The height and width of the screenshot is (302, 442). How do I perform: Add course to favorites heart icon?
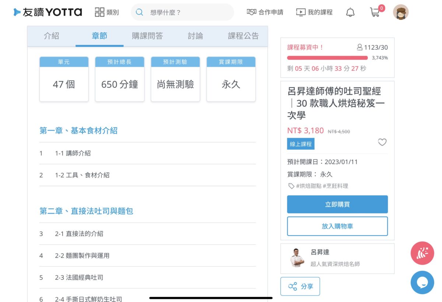pyautogui.click(x=382, y=142)
